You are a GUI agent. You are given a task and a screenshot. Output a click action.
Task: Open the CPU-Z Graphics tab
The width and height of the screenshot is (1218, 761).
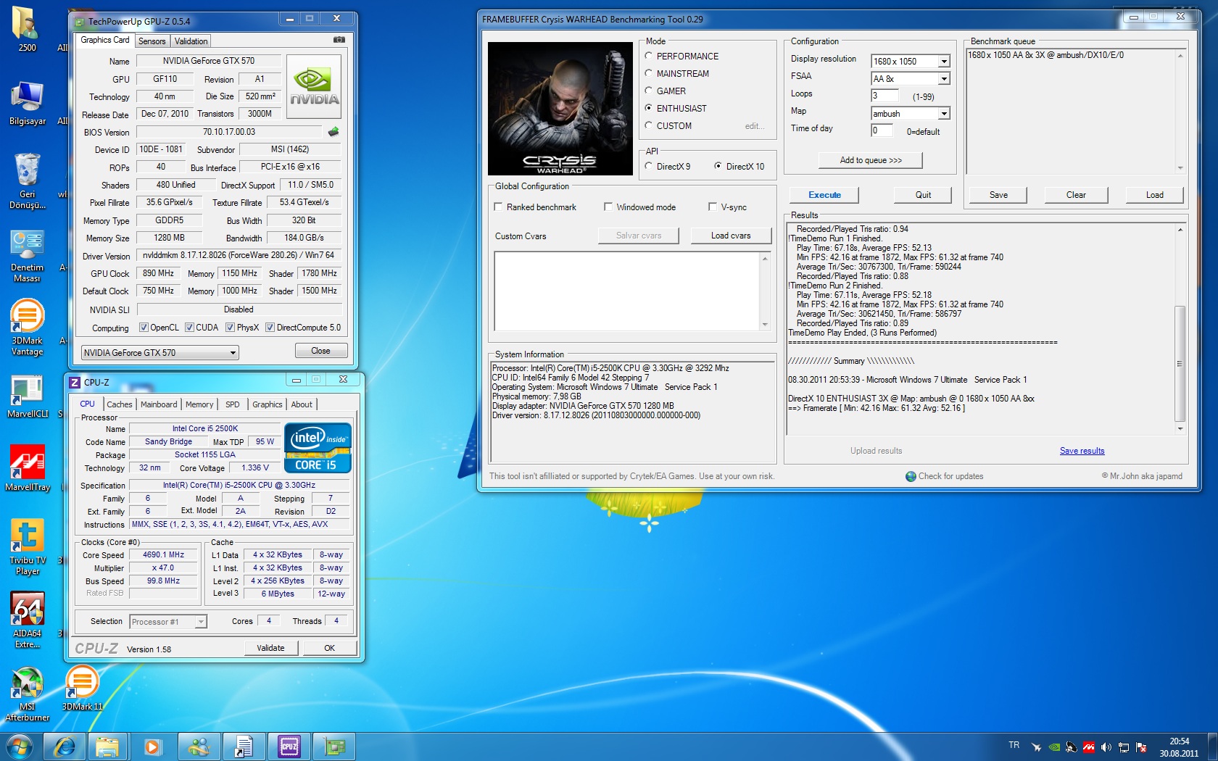(268, 404)
